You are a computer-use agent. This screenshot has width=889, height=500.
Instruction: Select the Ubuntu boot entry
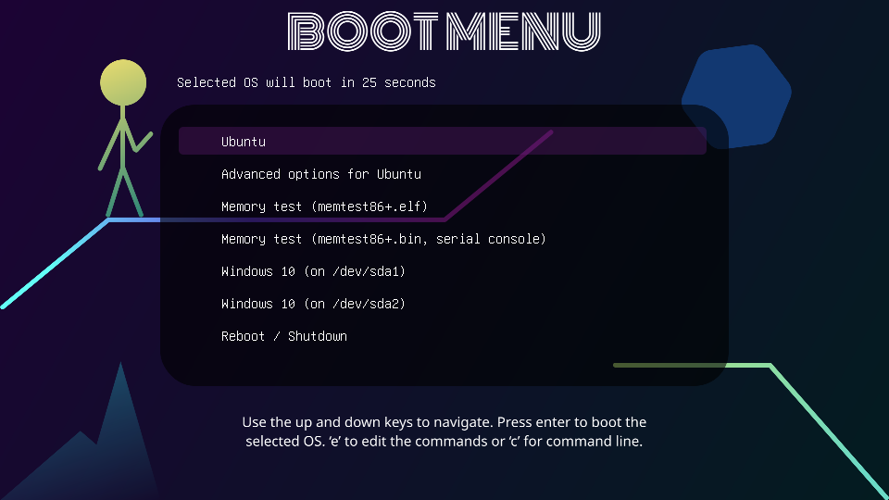pyautogui.click(x=443, y=141)
